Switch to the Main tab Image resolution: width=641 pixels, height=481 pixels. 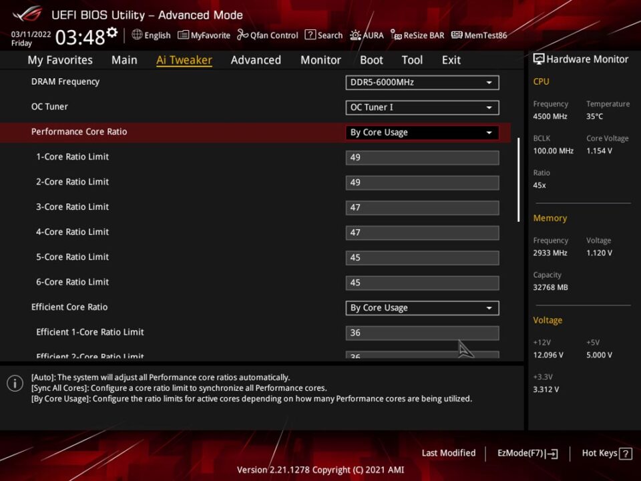124,60
